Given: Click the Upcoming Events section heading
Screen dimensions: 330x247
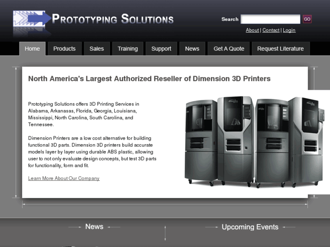Looking at the screenshot, I should (250, 227).
